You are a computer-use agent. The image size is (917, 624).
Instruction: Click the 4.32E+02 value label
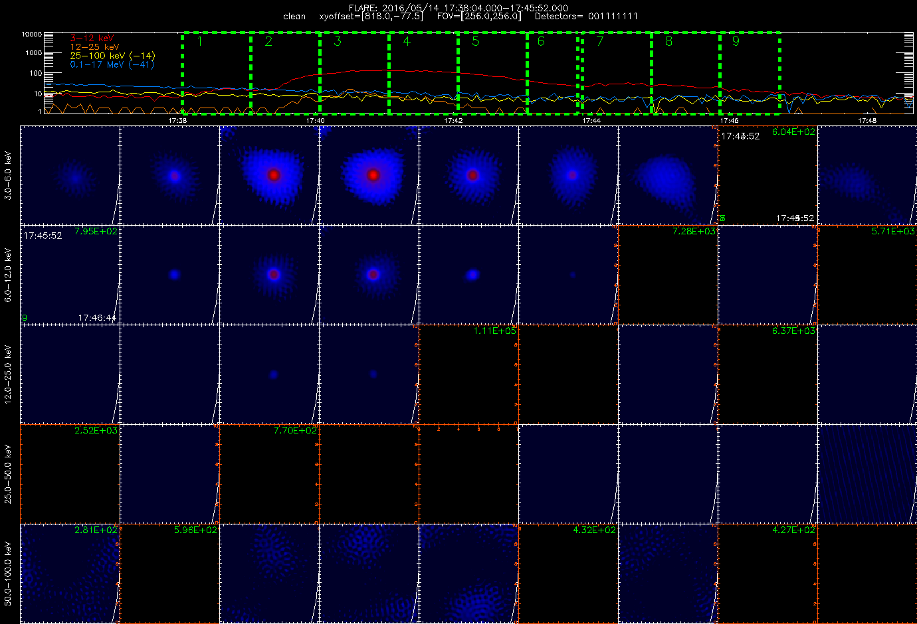594,530
